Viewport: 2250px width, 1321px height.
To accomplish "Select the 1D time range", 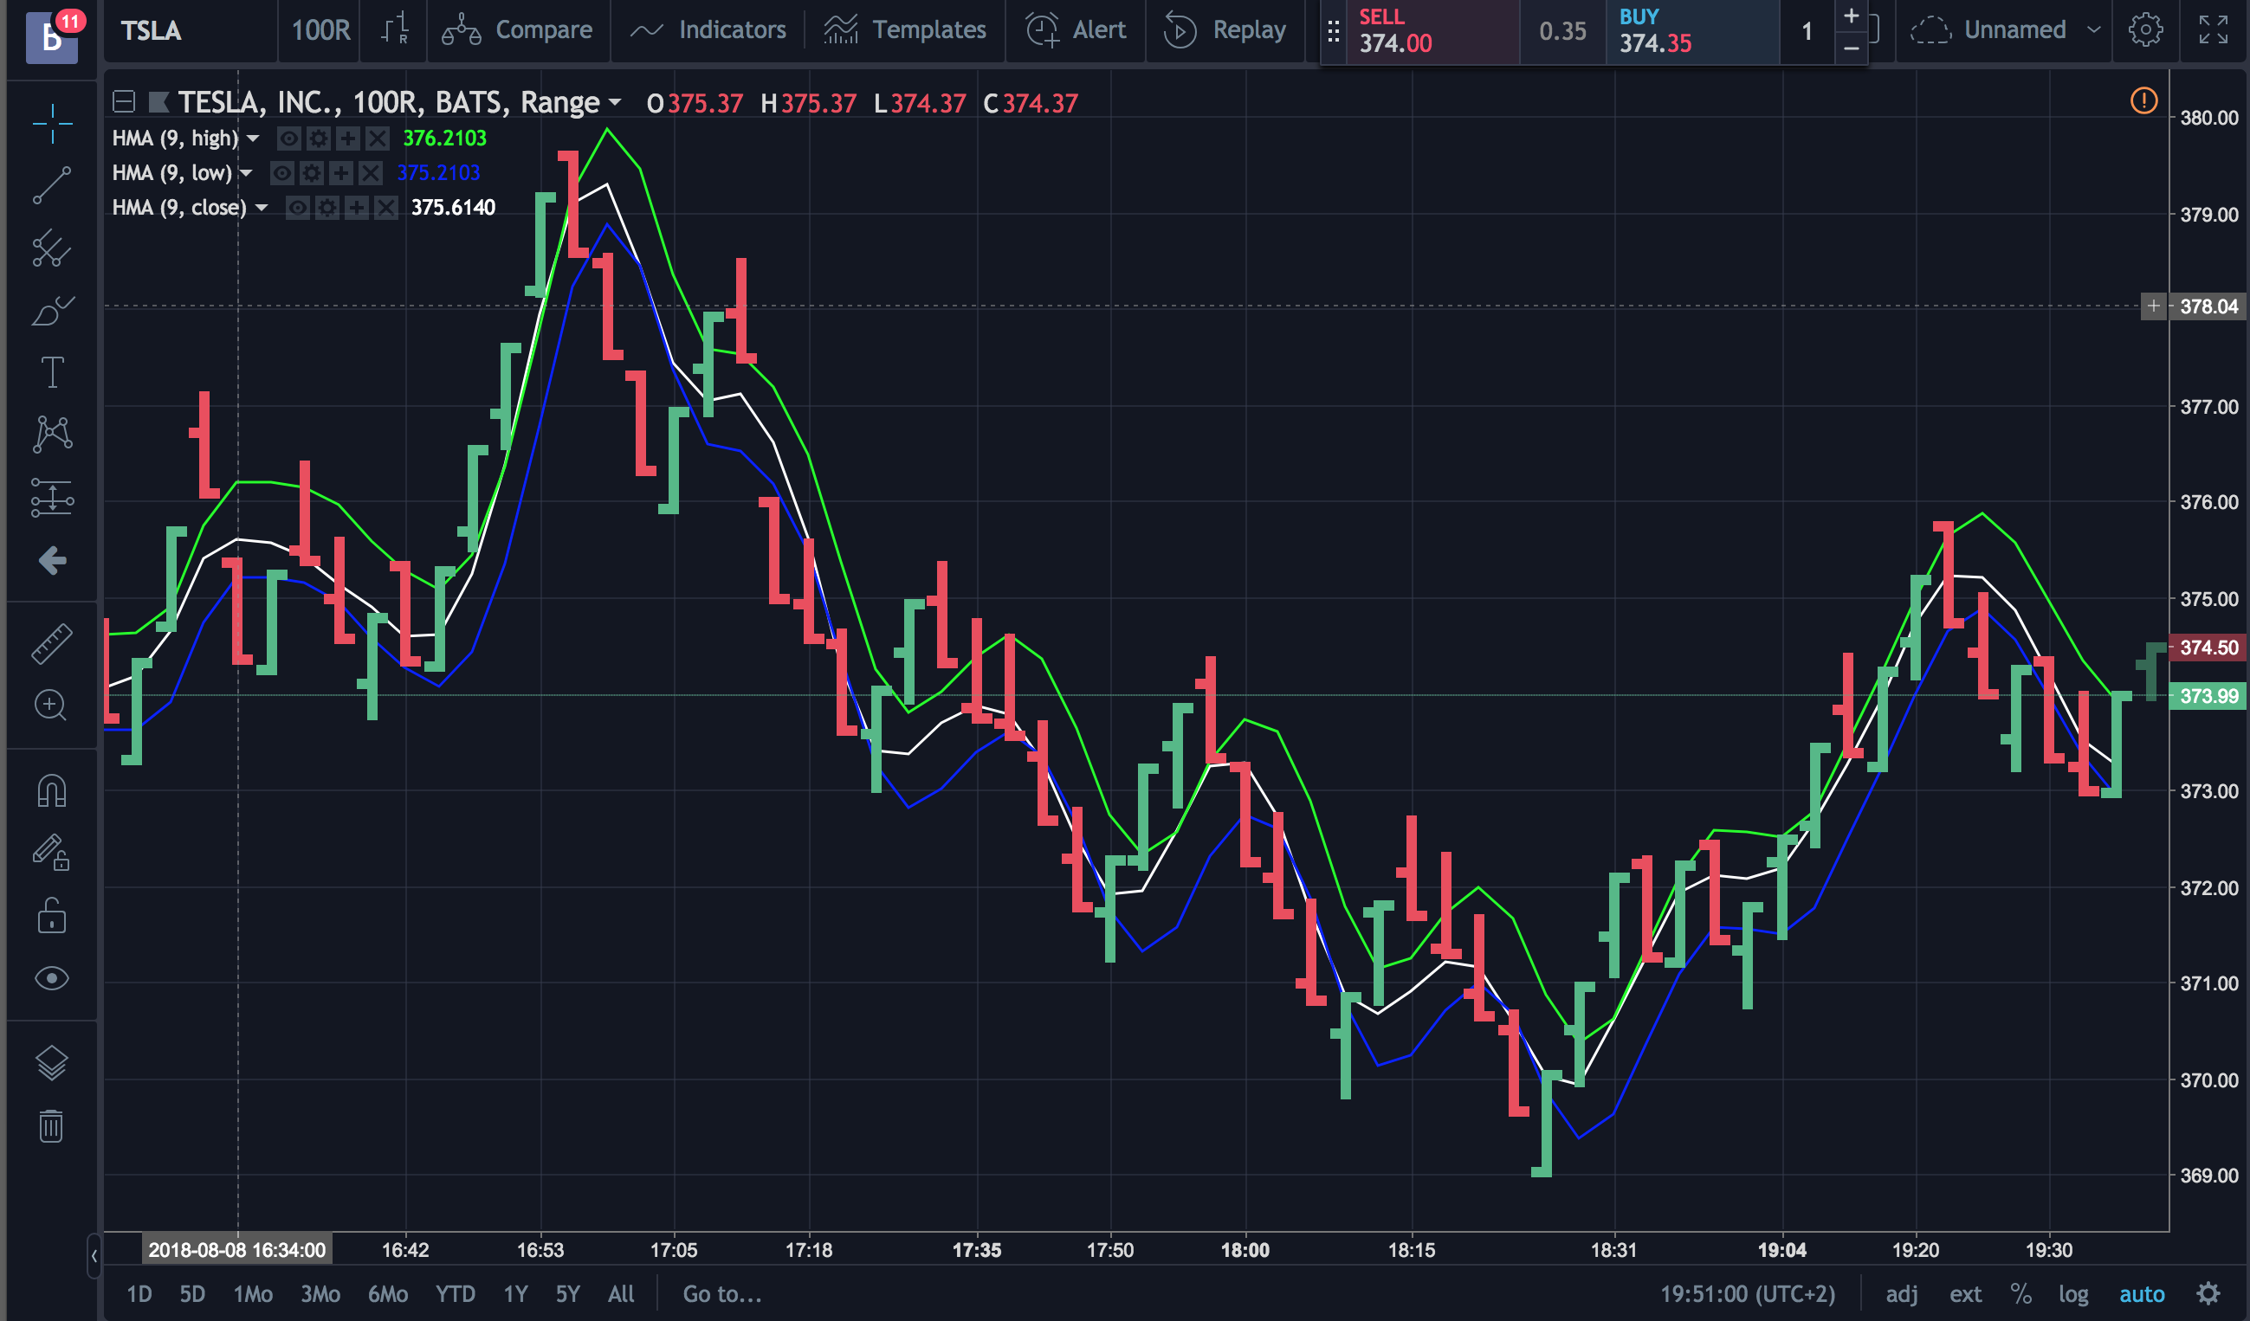I will [139, 1294].
